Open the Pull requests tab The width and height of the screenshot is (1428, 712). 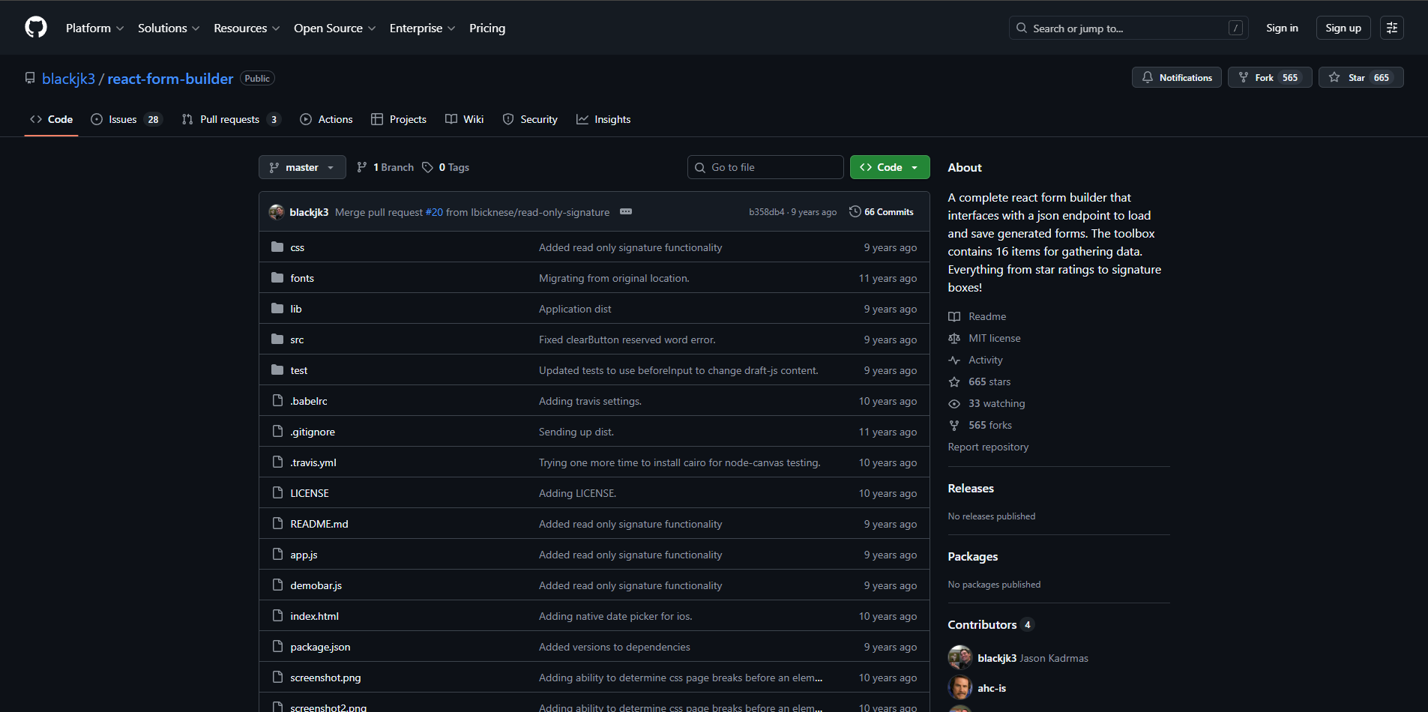(231, 119)
